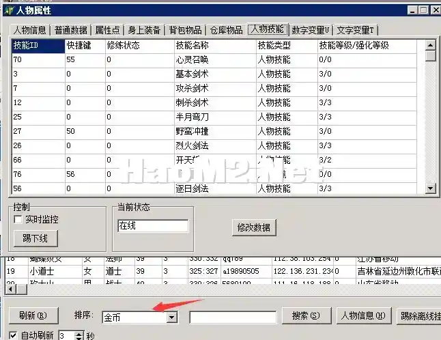Select the 攻杀剑术 skill row

pyautogui.click(x=214, y=89)
